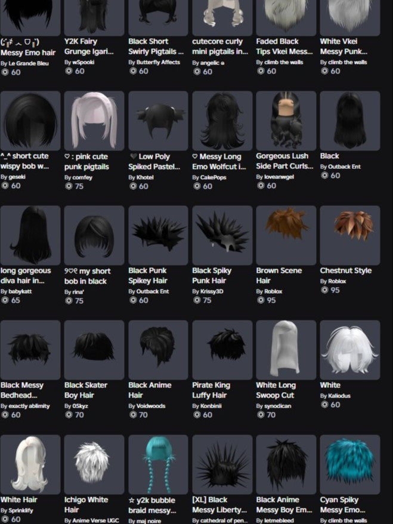The height and width of the screenshot is (524, 393).
Task: Click the Messy Long Emo Wolfcut title
Action: 219,161
